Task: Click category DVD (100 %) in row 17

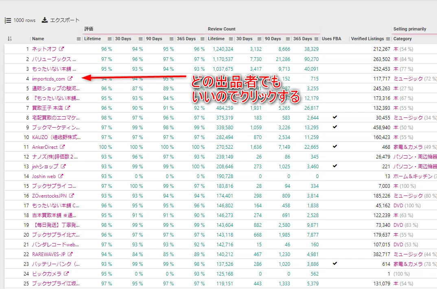Action: pyautogui.click(x=407, y=206)
